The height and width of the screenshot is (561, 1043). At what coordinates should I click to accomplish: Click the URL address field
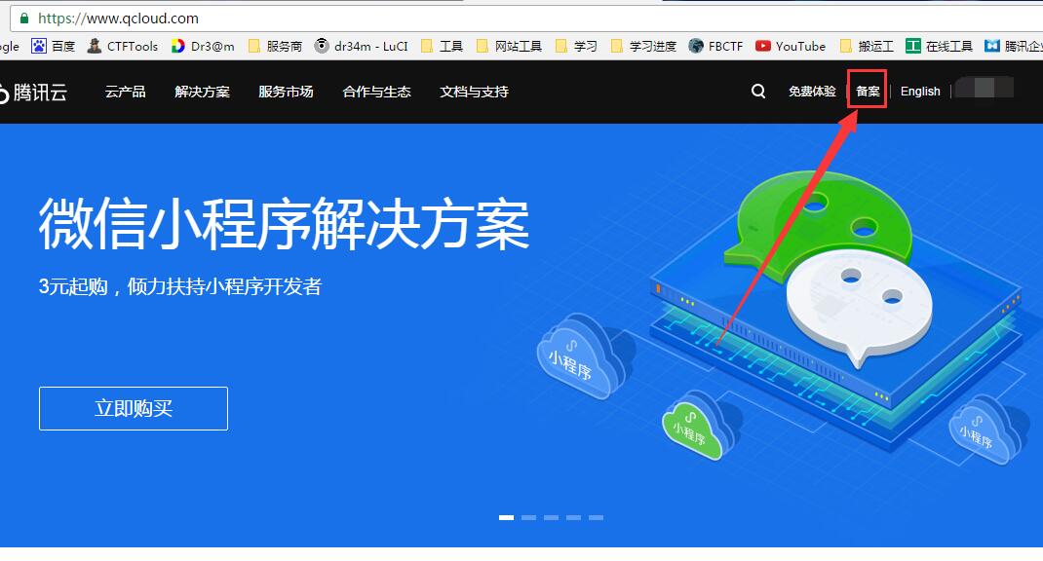[525, 19]
